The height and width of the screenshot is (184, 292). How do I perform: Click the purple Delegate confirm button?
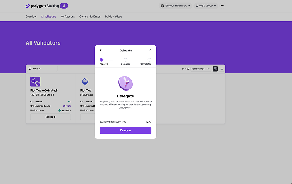coord(126,130)
